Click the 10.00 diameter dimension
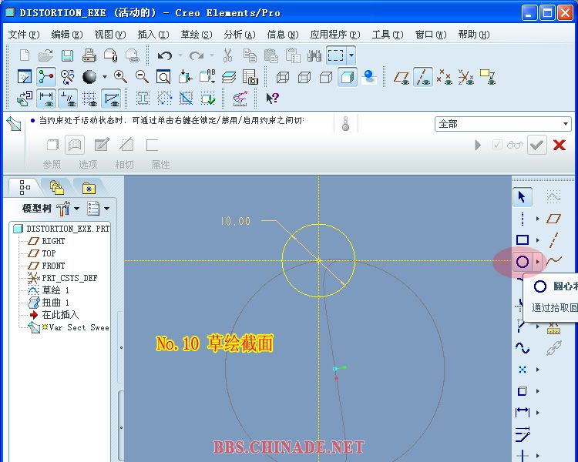Image resolution: width=578 pixels, height=462 pixels. (x=236, y=221)
